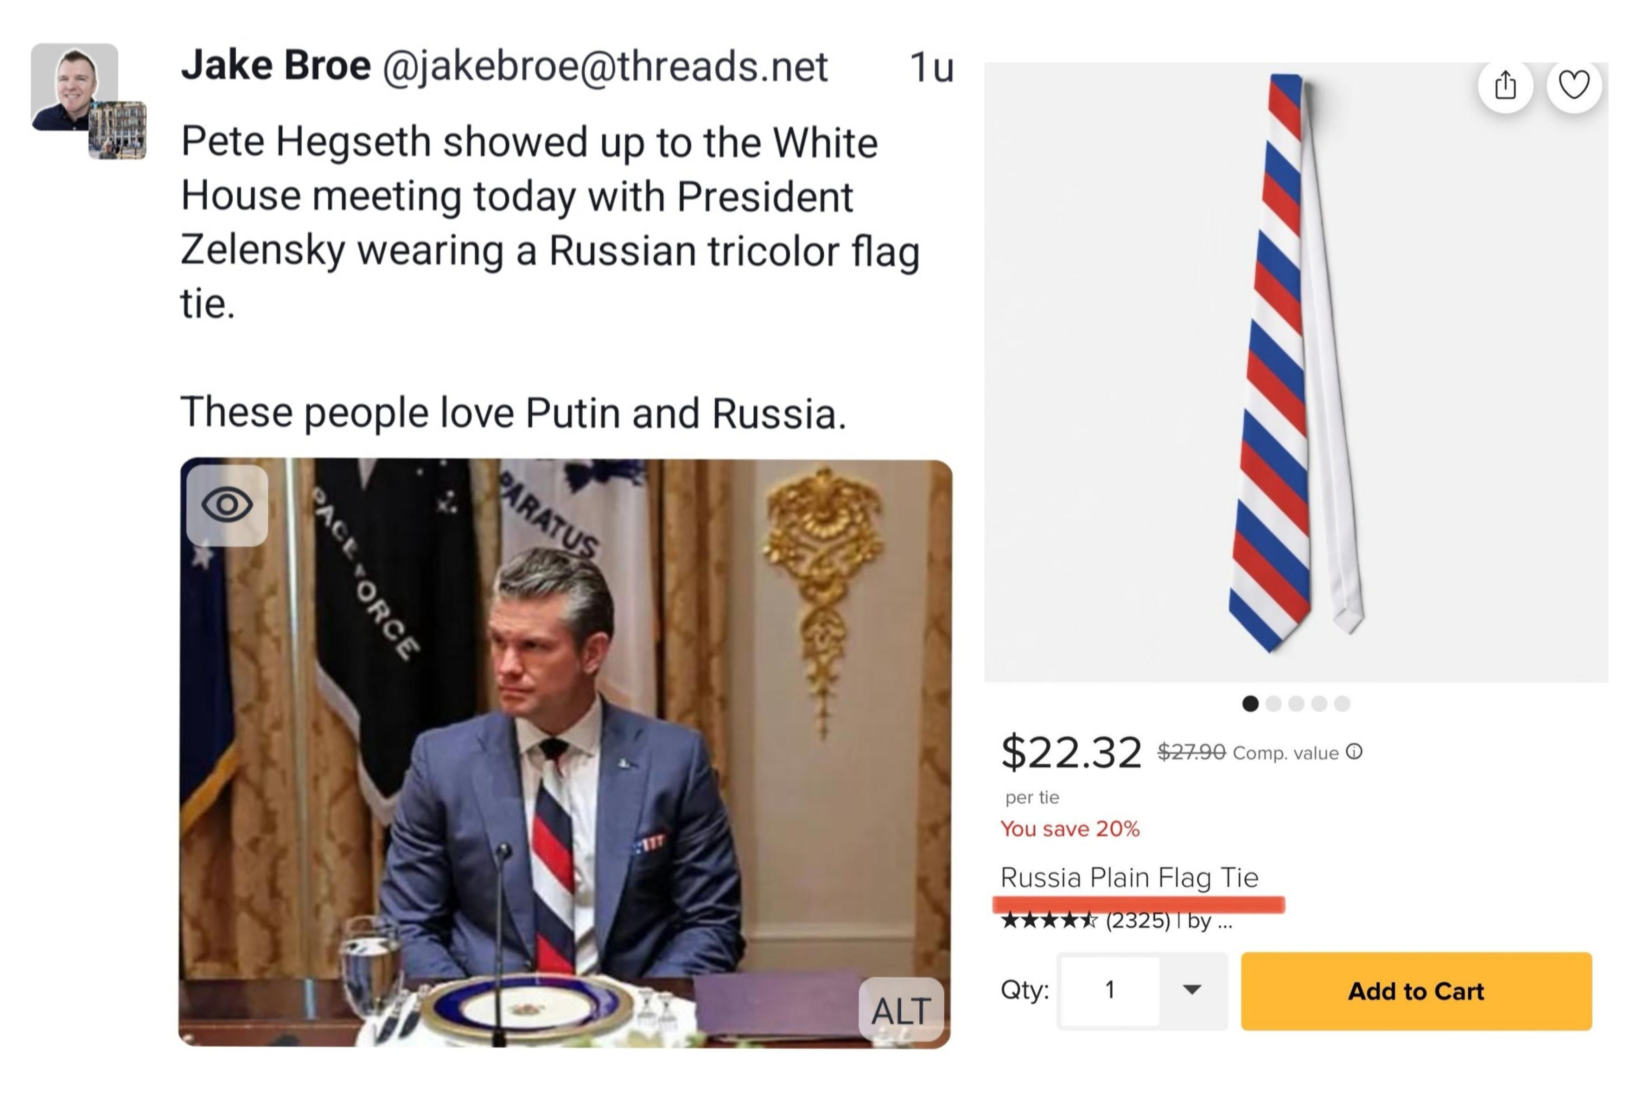Click the post timestamp 1u
The height and width of the screenshot is (1094, 1629).
[x=931, y=69]
